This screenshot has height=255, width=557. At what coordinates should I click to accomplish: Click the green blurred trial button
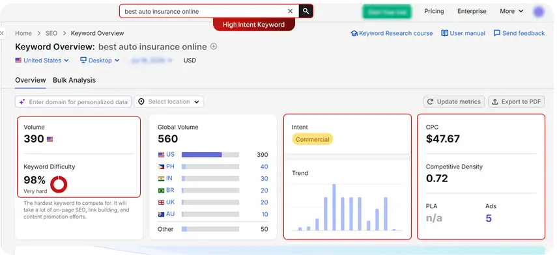tap(387, 12)
